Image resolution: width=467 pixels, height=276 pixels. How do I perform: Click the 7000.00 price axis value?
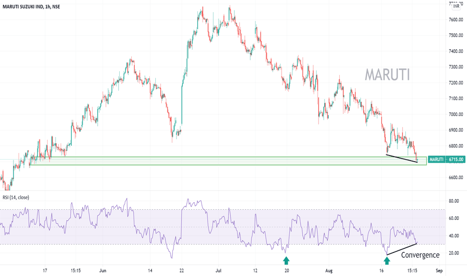tap(455, 114)
